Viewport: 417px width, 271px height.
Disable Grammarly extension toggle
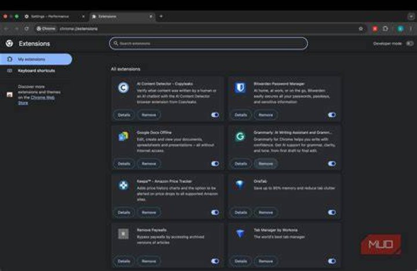tap(332, 163)
